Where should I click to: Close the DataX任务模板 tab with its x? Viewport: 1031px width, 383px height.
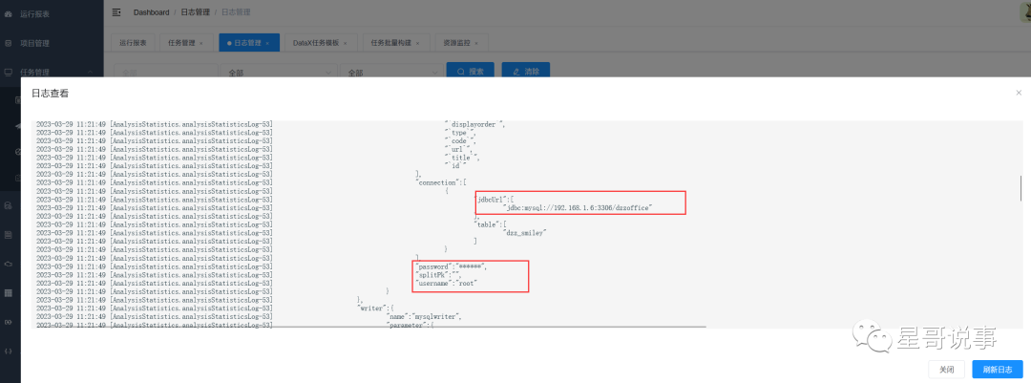tap(346, 43)
